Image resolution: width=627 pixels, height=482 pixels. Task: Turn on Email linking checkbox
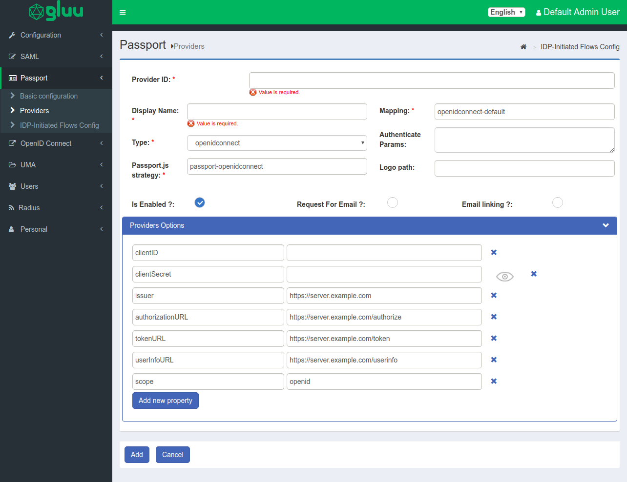[x=558, y=202]
